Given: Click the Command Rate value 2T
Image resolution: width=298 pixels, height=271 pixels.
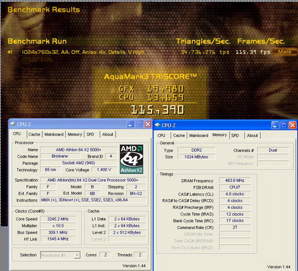Looking at the screenshot, I should point(235,227).
